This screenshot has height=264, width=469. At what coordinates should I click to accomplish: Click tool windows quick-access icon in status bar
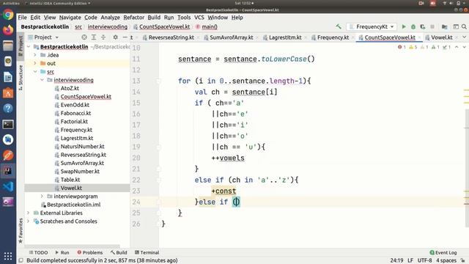coord(21,260)
